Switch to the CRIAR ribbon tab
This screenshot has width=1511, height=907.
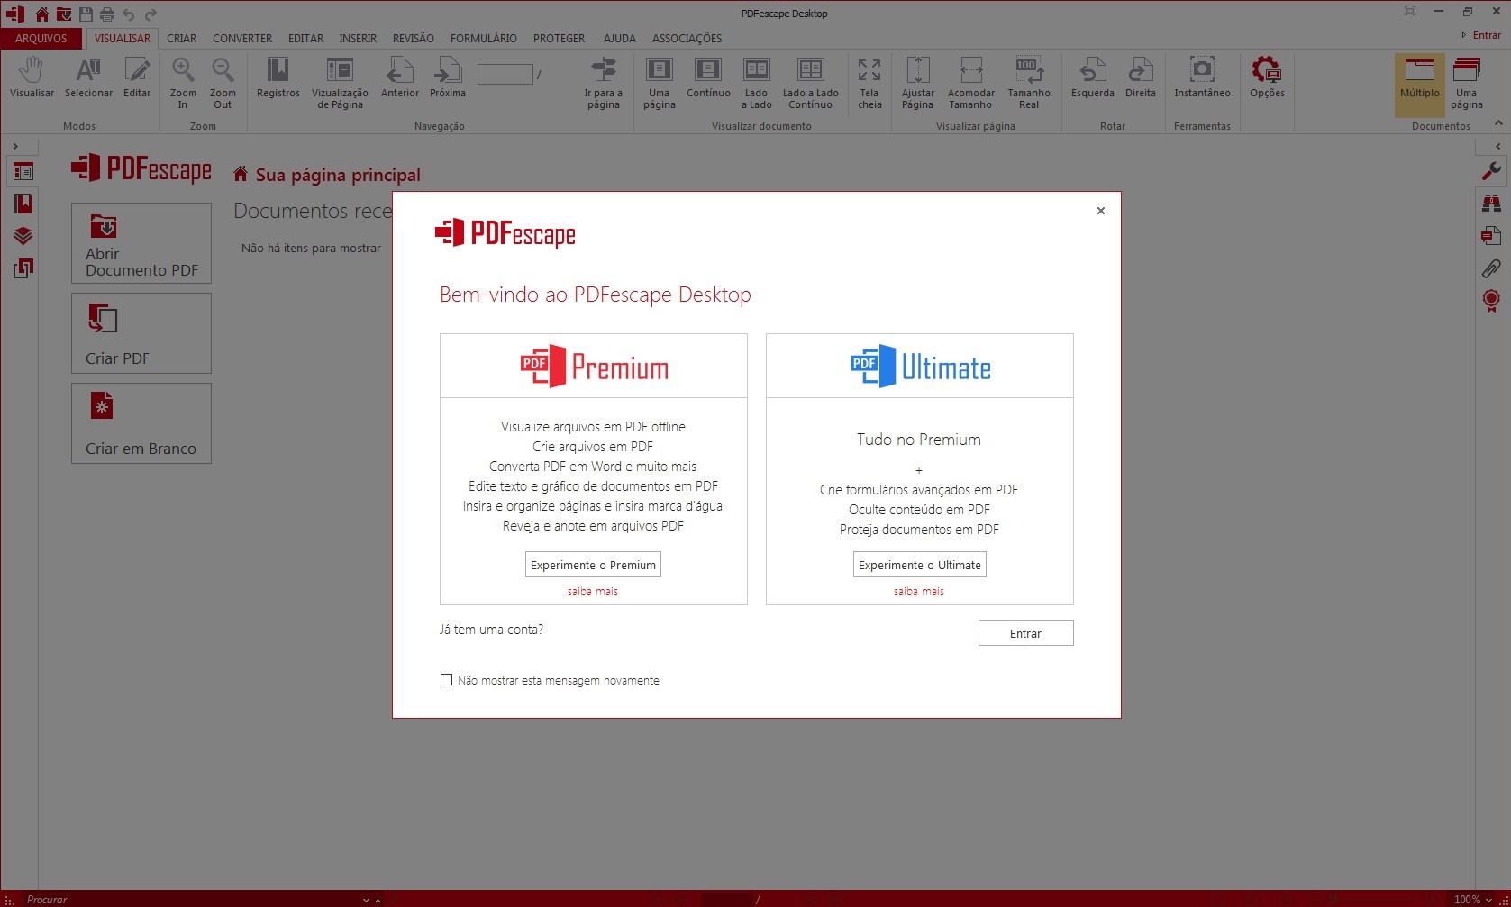click(181, 38)
